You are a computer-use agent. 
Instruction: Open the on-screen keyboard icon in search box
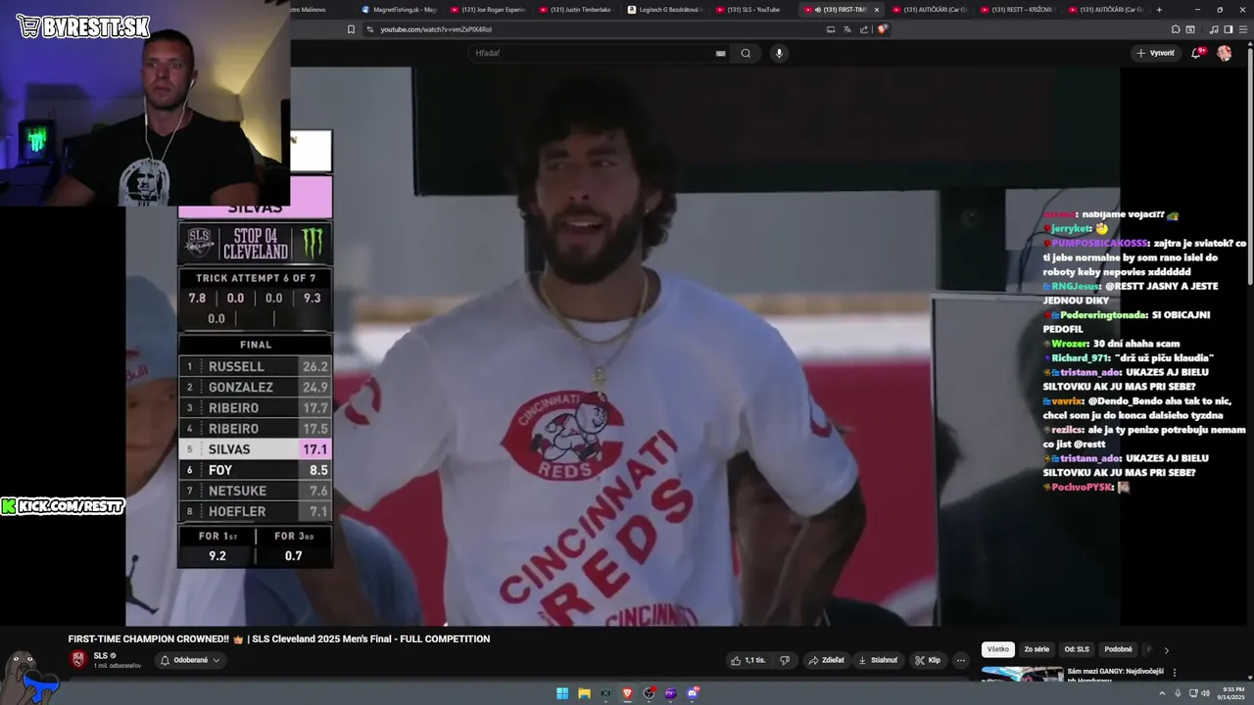tap(721, 53)
